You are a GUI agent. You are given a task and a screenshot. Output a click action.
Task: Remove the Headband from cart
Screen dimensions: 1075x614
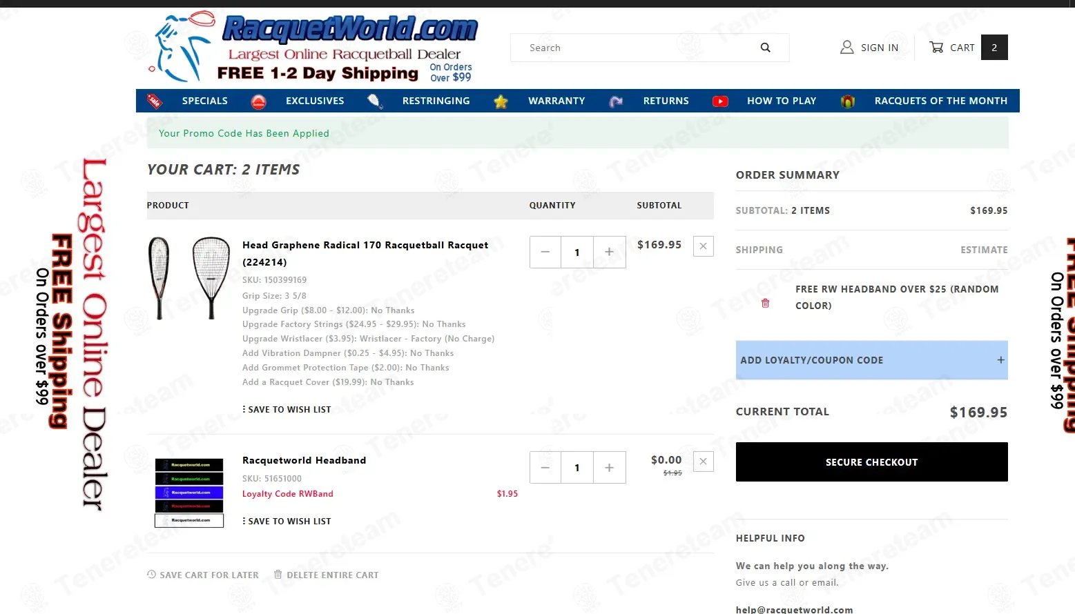(703, 462)
